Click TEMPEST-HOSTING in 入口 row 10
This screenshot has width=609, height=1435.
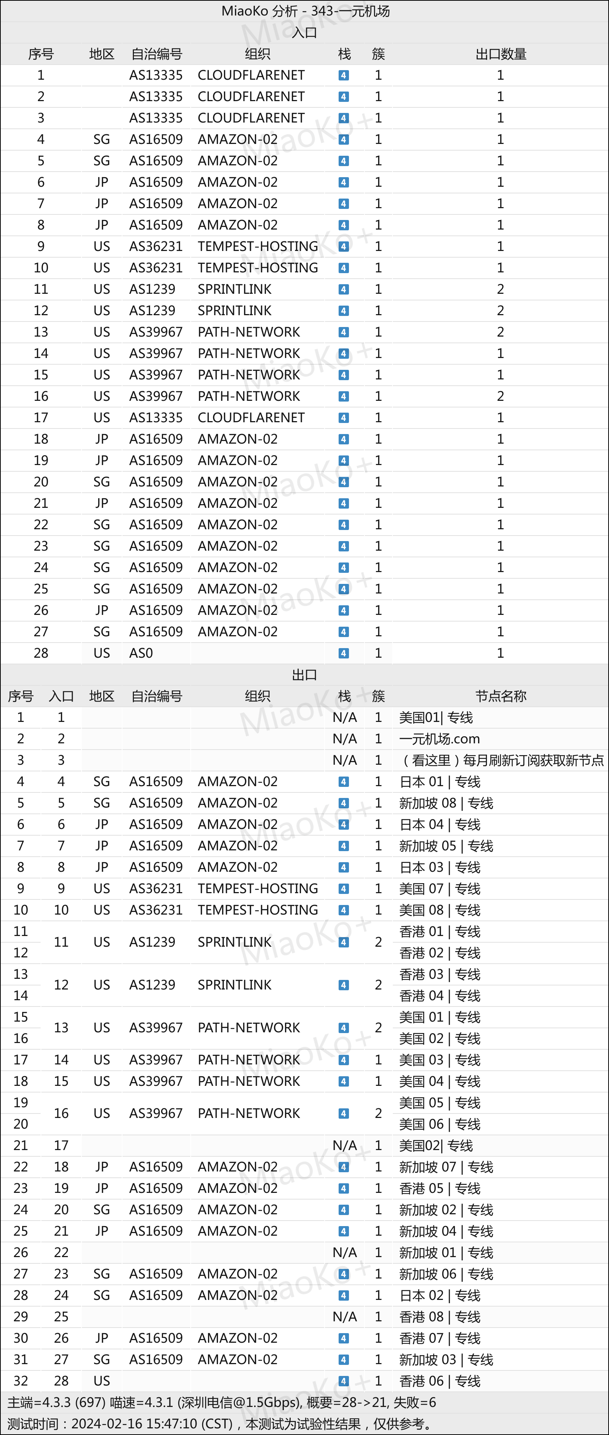pos(258,268)
